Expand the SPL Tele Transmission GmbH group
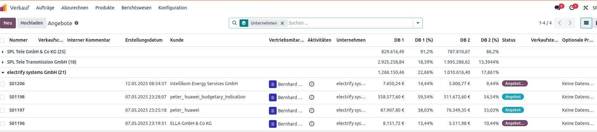 [3, 62]
